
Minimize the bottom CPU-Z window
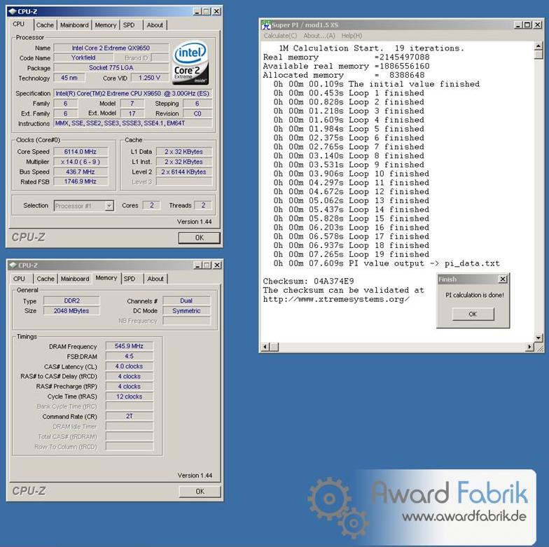click(197, 265)
